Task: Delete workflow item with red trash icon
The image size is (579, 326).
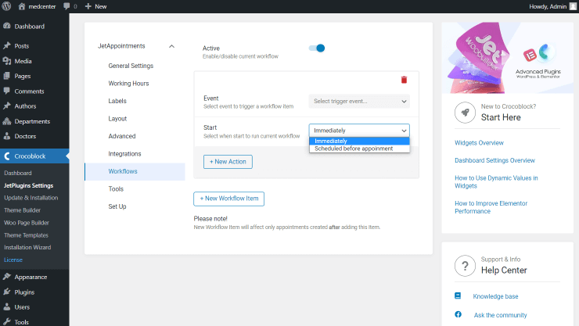Action: [404, 80]
